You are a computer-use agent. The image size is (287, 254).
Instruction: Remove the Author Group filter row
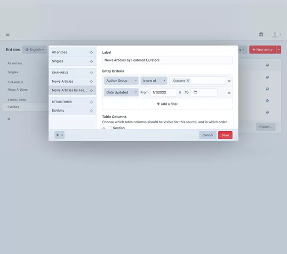pyautogui.click(x=229, y=81)
